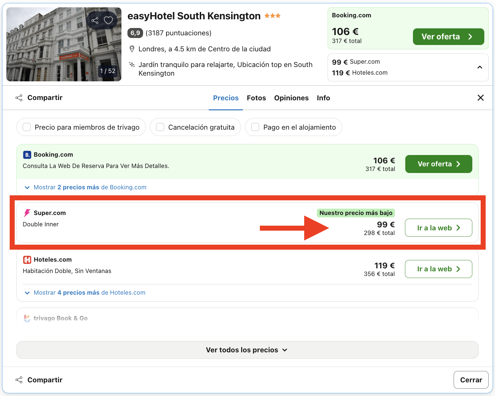The height and width of the screenshot is (396, 495).
Task: Open the Opiniones tab
Action: click(291, 98)
